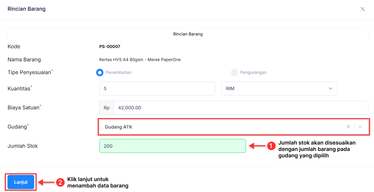Screen dimensions: 374x192
Task: Click the Biaya Satuan amount field
Action: pyautogui.click(x=240, y=108)
